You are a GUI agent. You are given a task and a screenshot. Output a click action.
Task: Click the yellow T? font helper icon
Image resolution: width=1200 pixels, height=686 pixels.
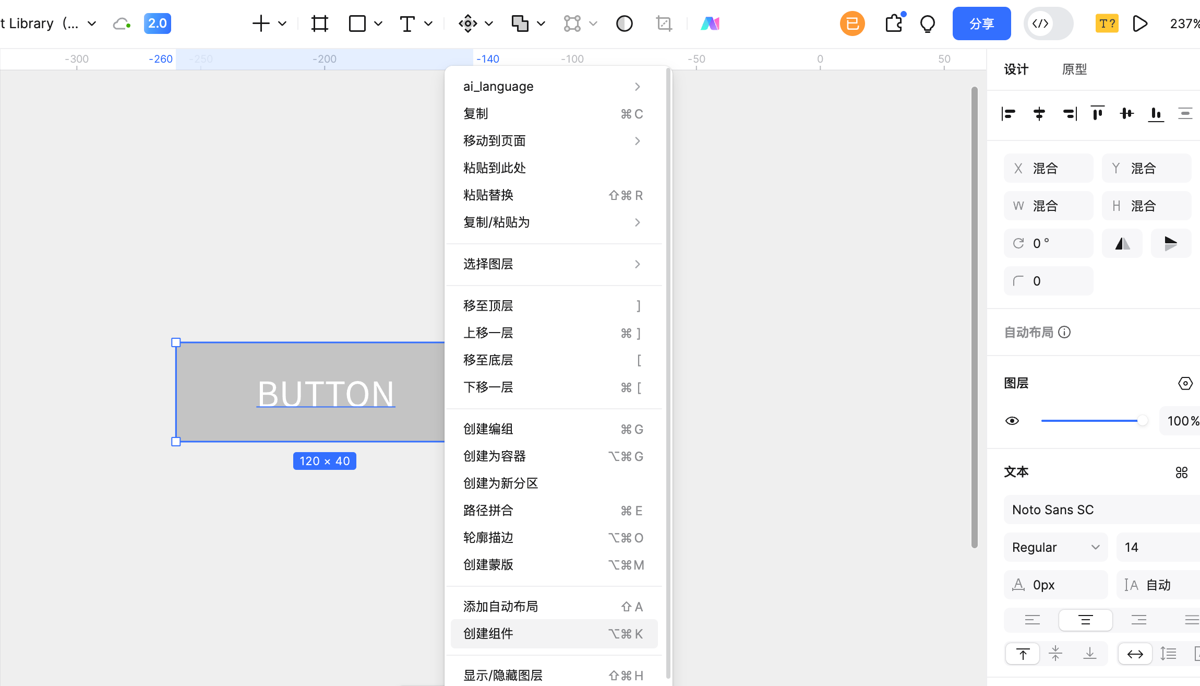pos(1107,23)
